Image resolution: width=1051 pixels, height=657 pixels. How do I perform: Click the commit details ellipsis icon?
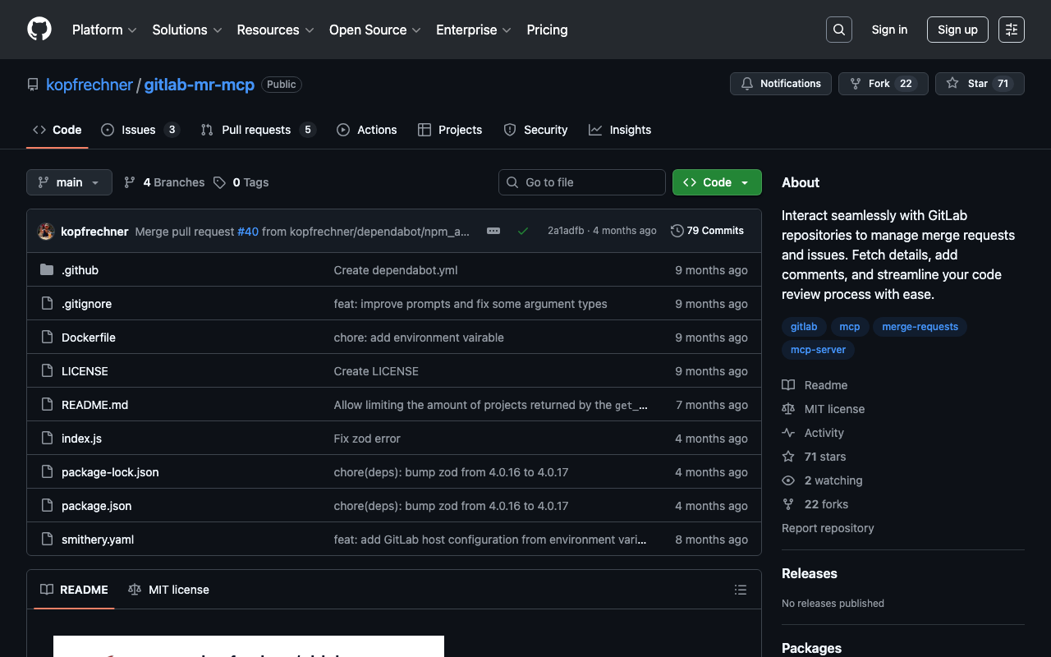click(493, 231)
